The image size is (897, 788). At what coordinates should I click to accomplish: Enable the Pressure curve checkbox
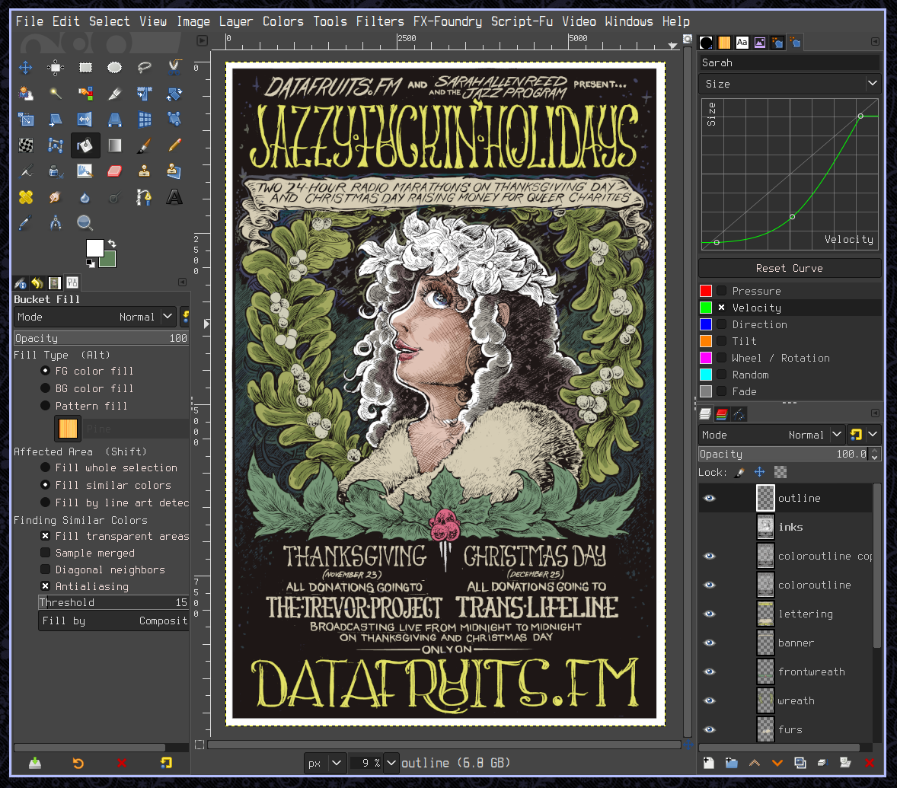(721, 291)
